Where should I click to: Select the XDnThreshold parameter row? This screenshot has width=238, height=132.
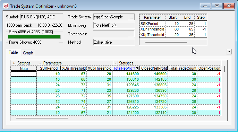tap(173, 29)
